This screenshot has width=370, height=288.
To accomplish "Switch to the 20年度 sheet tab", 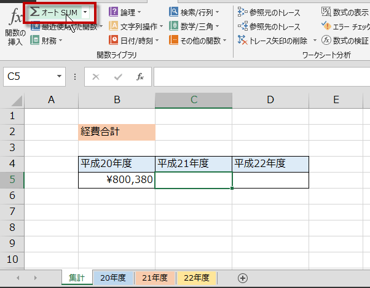I will click(x=113, y=278).
